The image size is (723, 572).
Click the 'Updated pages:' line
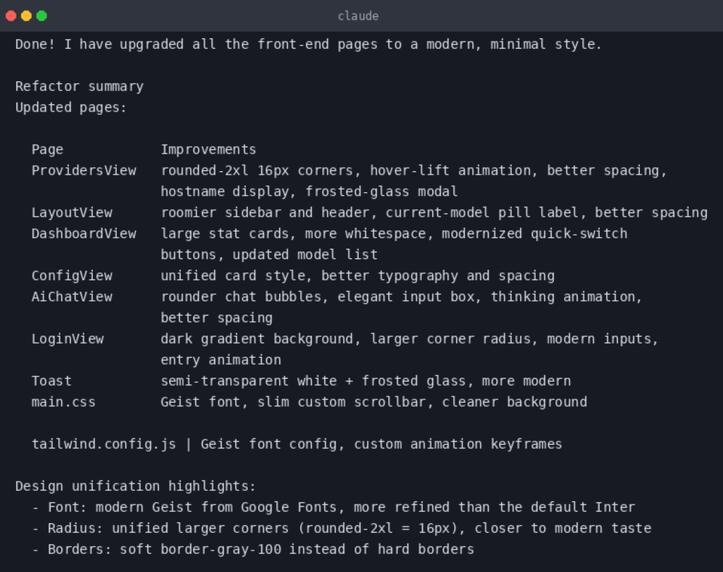(71, 108)
